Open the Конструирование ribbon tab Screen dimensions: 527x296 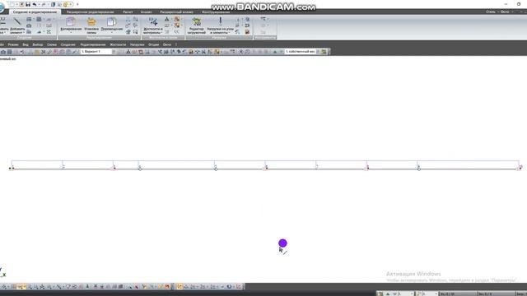[x=216, y=12]
